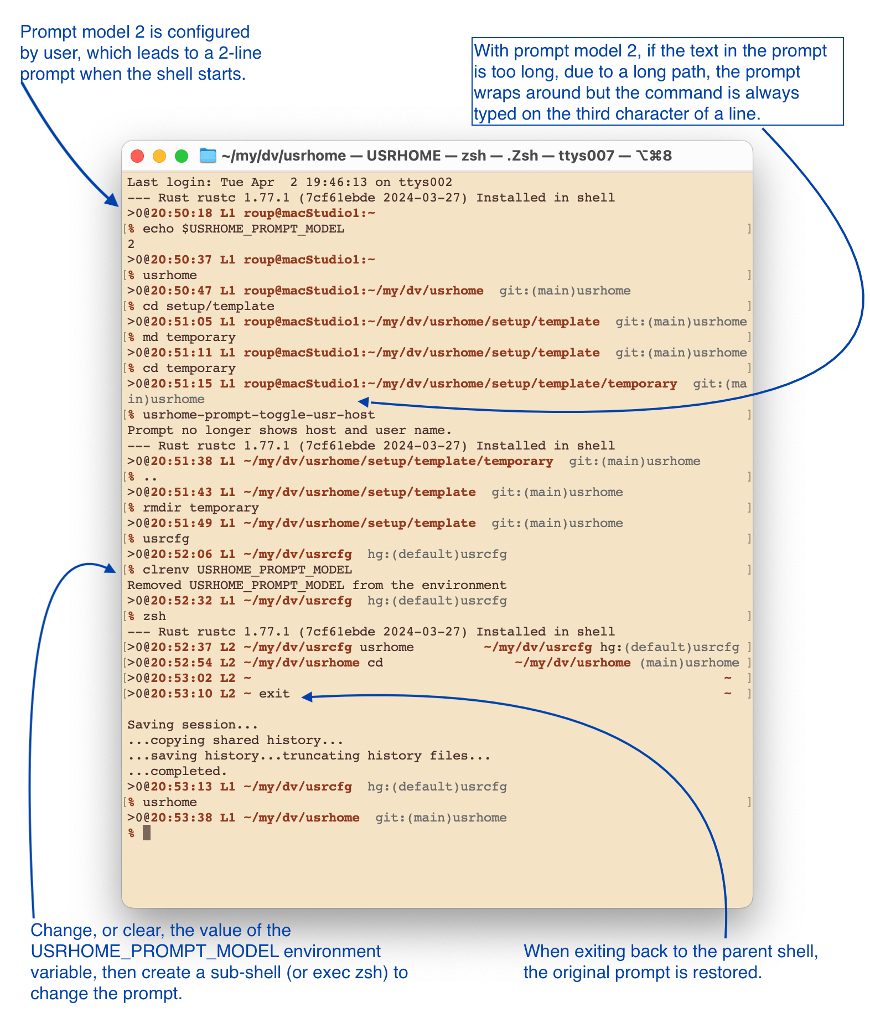Click 'Prompt no longer shows host' message
The image size is (870, 1023).
289,430
